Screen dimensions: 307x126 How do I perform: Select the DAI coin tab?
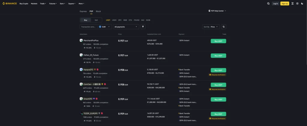[x=143, y=20]
